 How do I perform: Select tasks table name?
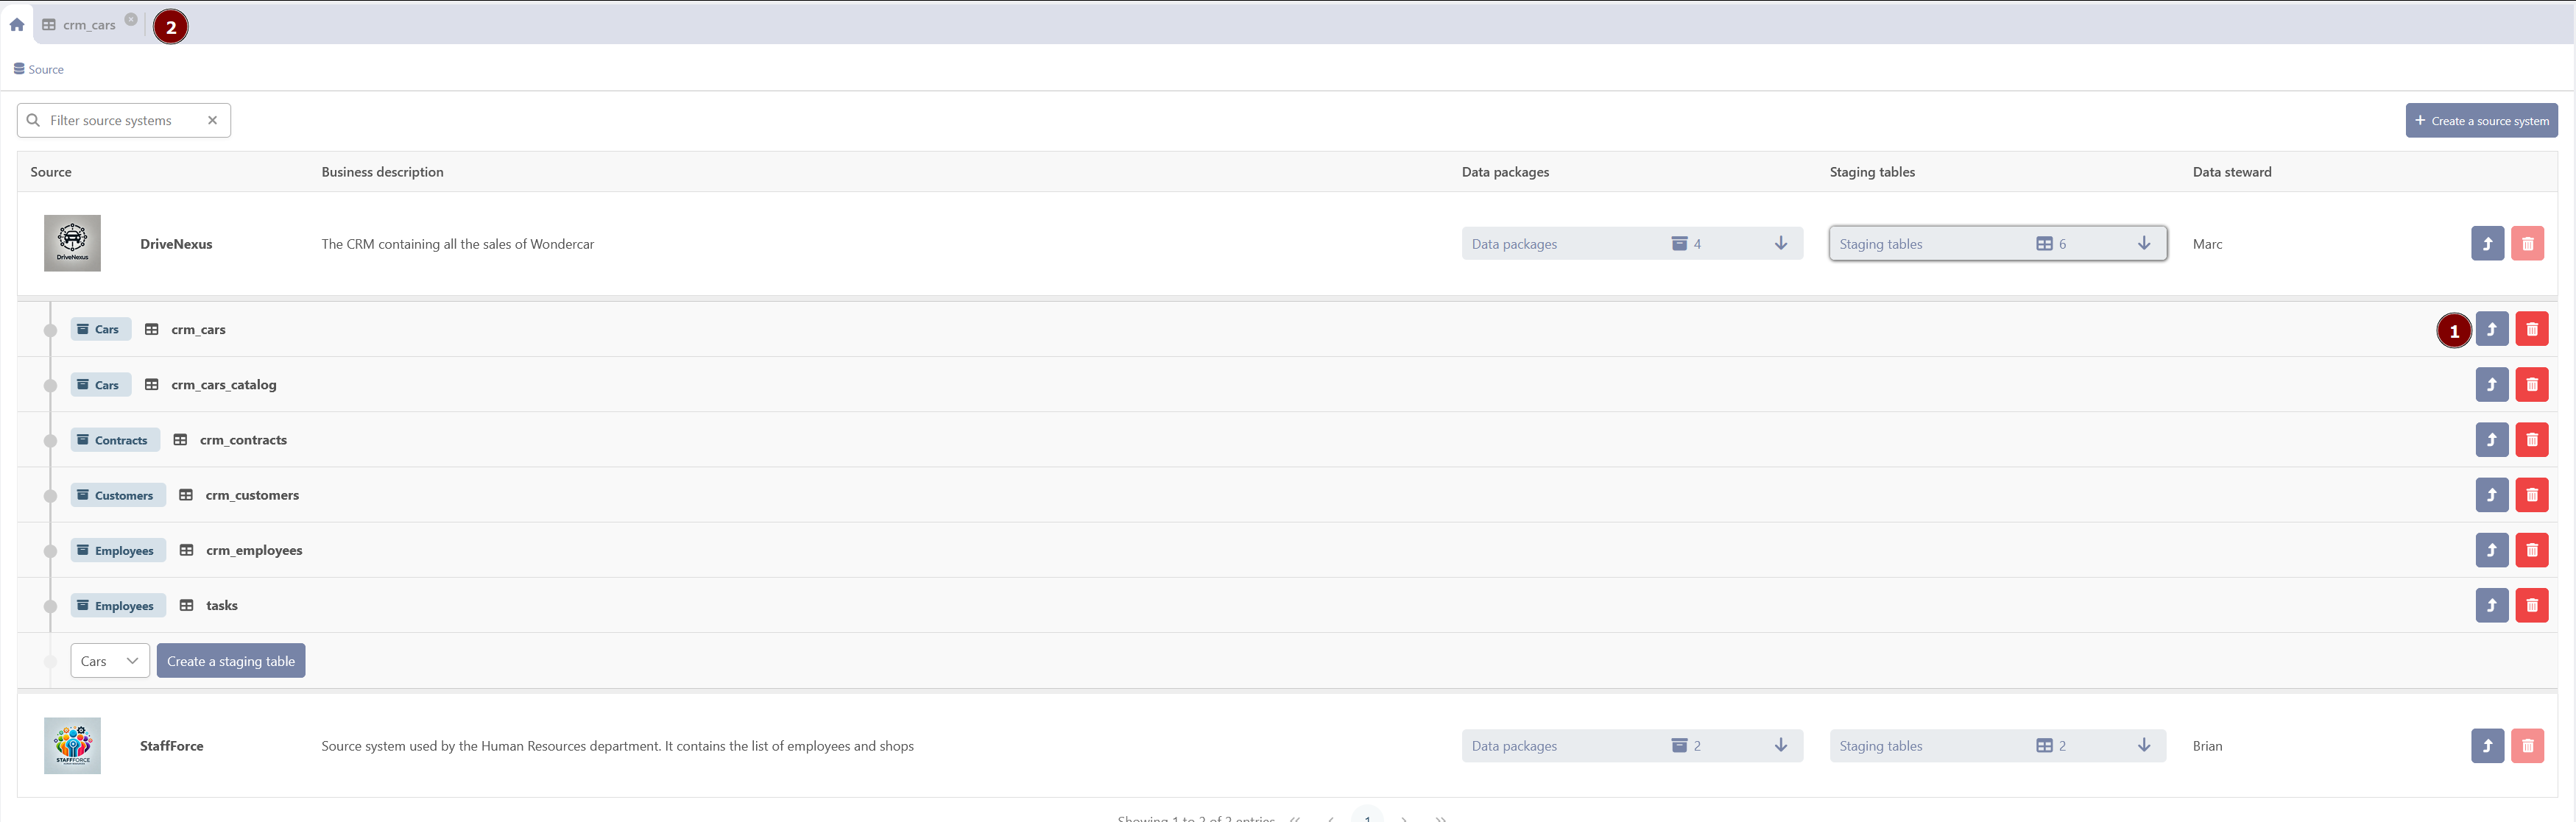pyautogui.click(x=222, y=604)
